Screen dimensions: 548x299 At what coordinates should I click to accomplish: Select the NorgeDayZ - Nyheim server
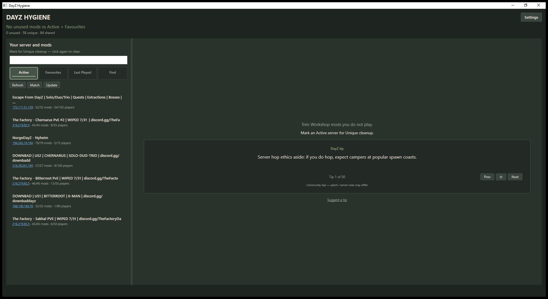click(x=68, y=140)
